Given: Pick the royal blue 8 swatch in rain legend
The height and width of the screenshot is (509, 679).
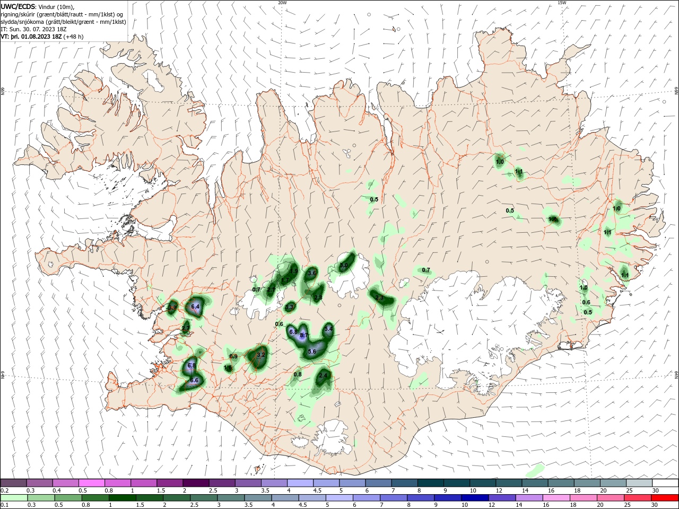Looking at the screenshot, I should tap(421, 498).
